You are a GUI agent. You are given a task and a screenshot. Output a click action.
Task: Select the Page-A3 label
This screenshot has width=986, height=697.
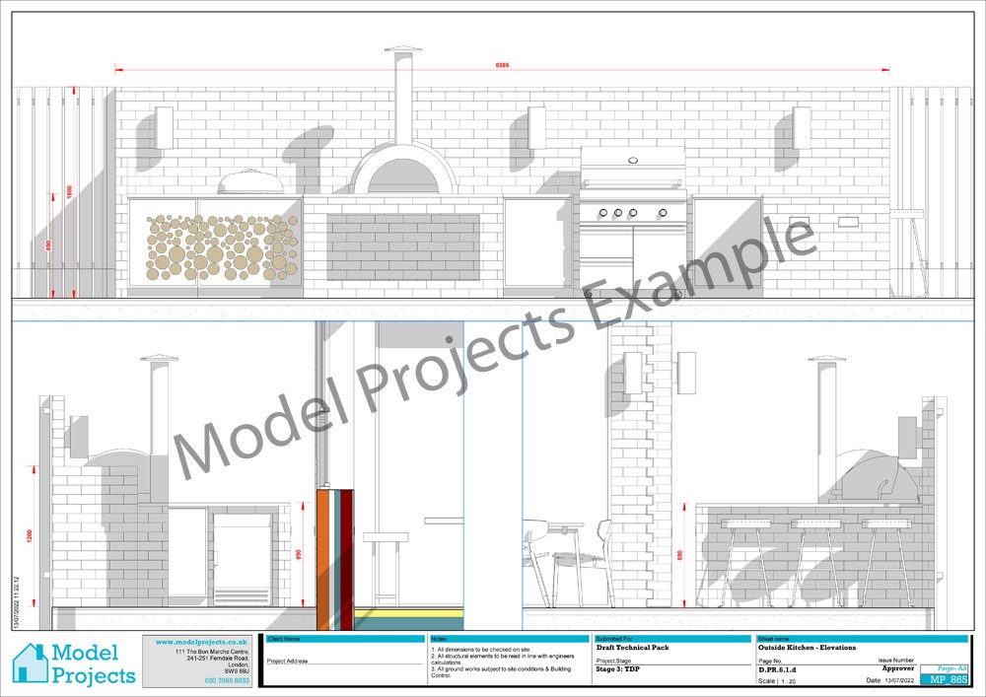tap(953, 666)
